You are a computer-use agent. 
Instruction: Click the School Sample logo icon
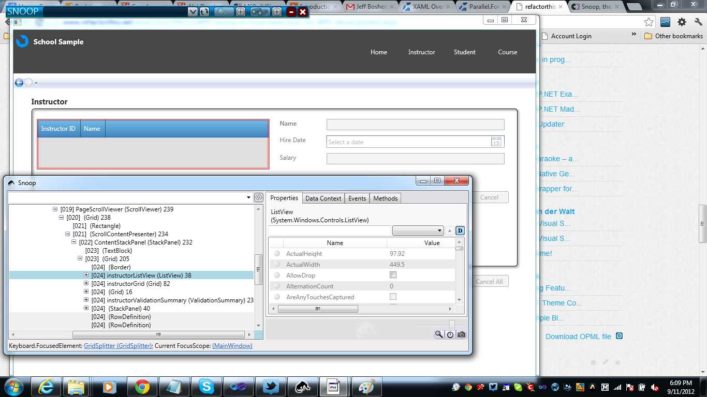22,41
